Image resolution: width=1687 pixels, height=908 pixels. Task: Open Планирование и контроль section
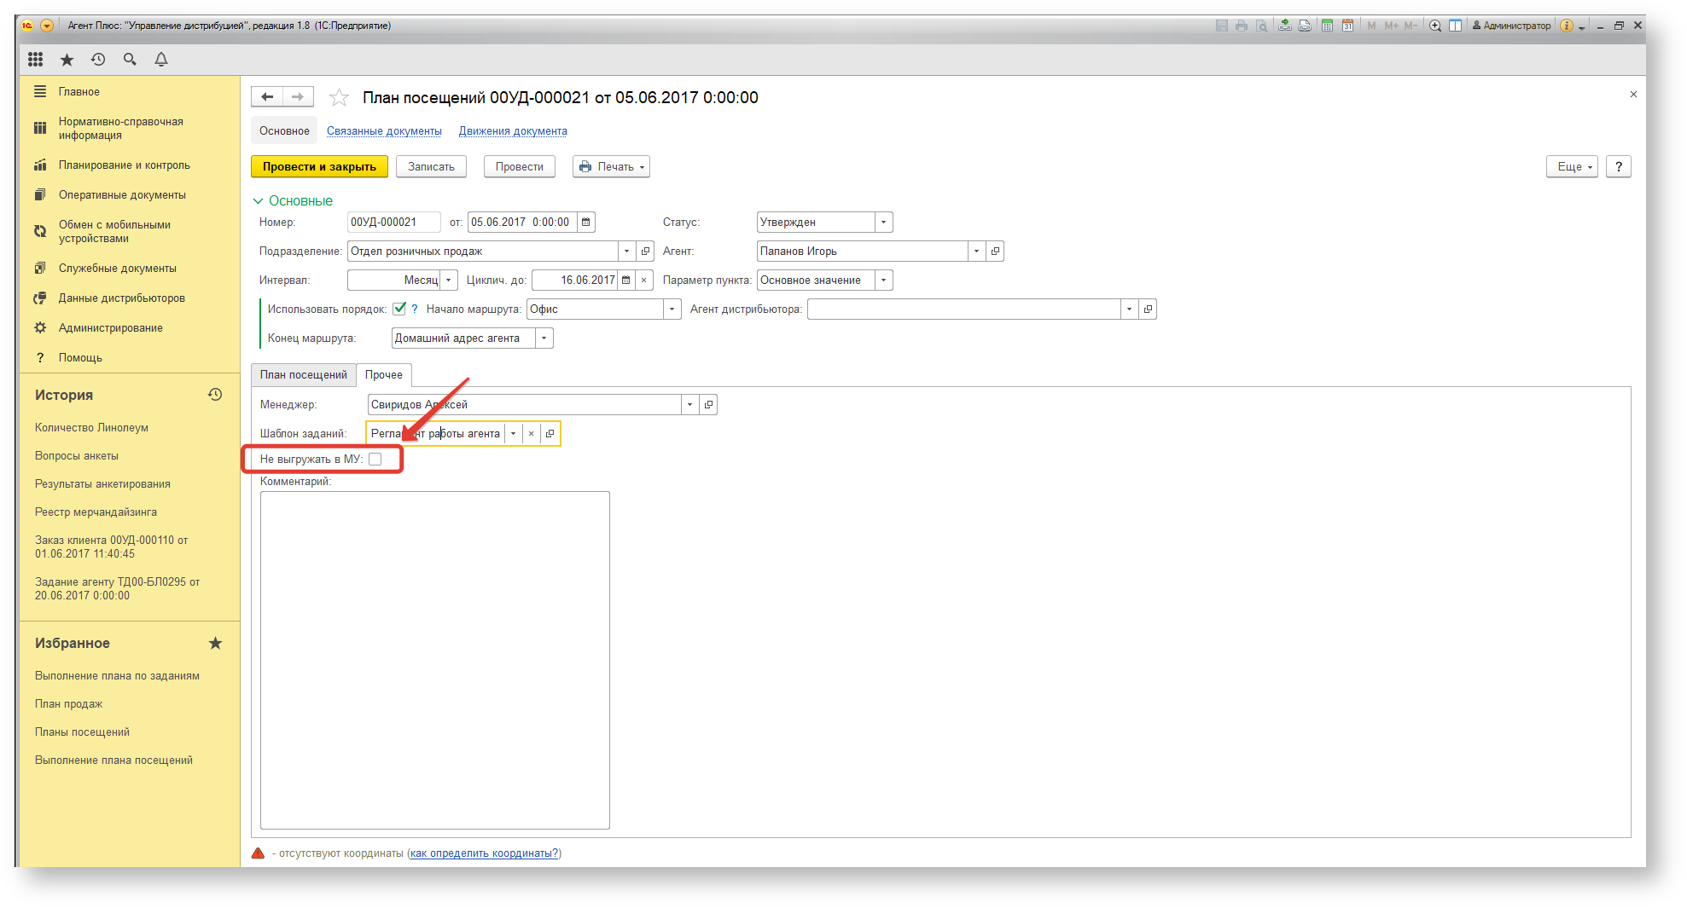point(125,165)
